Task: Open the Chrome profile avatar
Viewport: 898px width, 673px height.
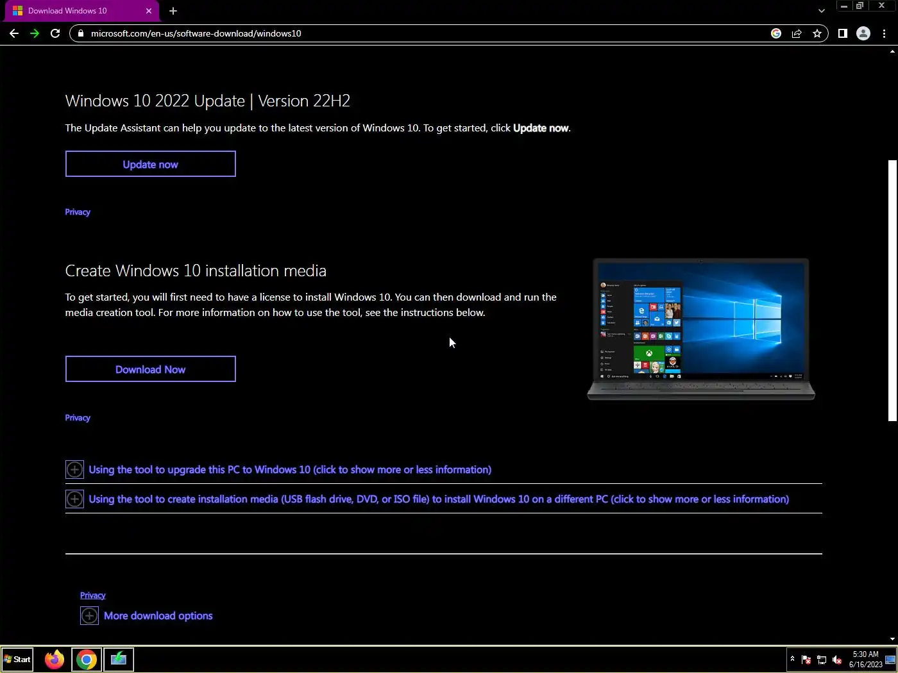Action: [863, 33]
